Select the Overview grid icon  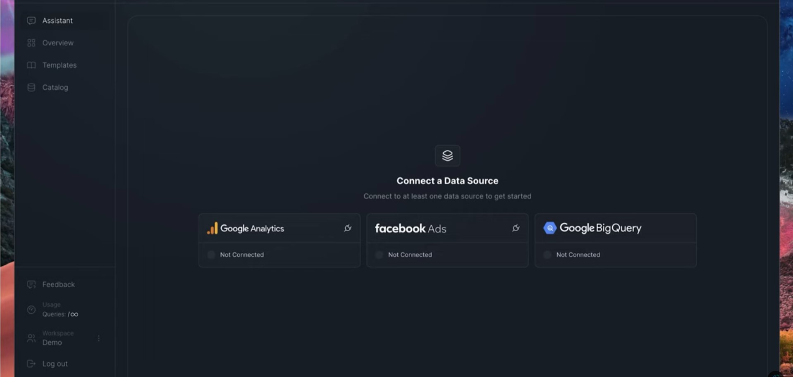[x=31, y=43]
